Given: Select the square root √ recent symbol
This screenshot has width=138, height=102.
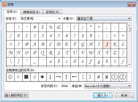Looking at the screenshot, I should tap(35, 77).
